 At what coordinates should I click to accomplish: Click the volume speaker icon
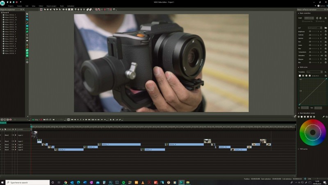coord(54,120)
